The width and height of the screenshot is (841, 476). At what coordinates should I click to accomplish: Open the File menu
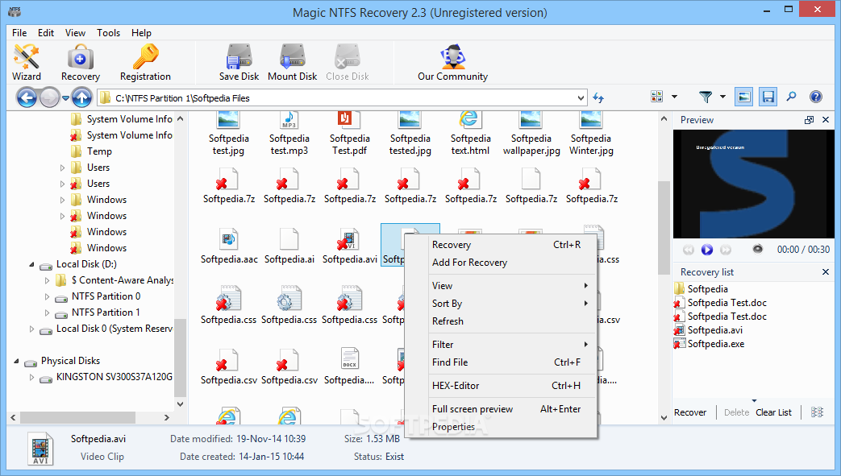(19, 33)
